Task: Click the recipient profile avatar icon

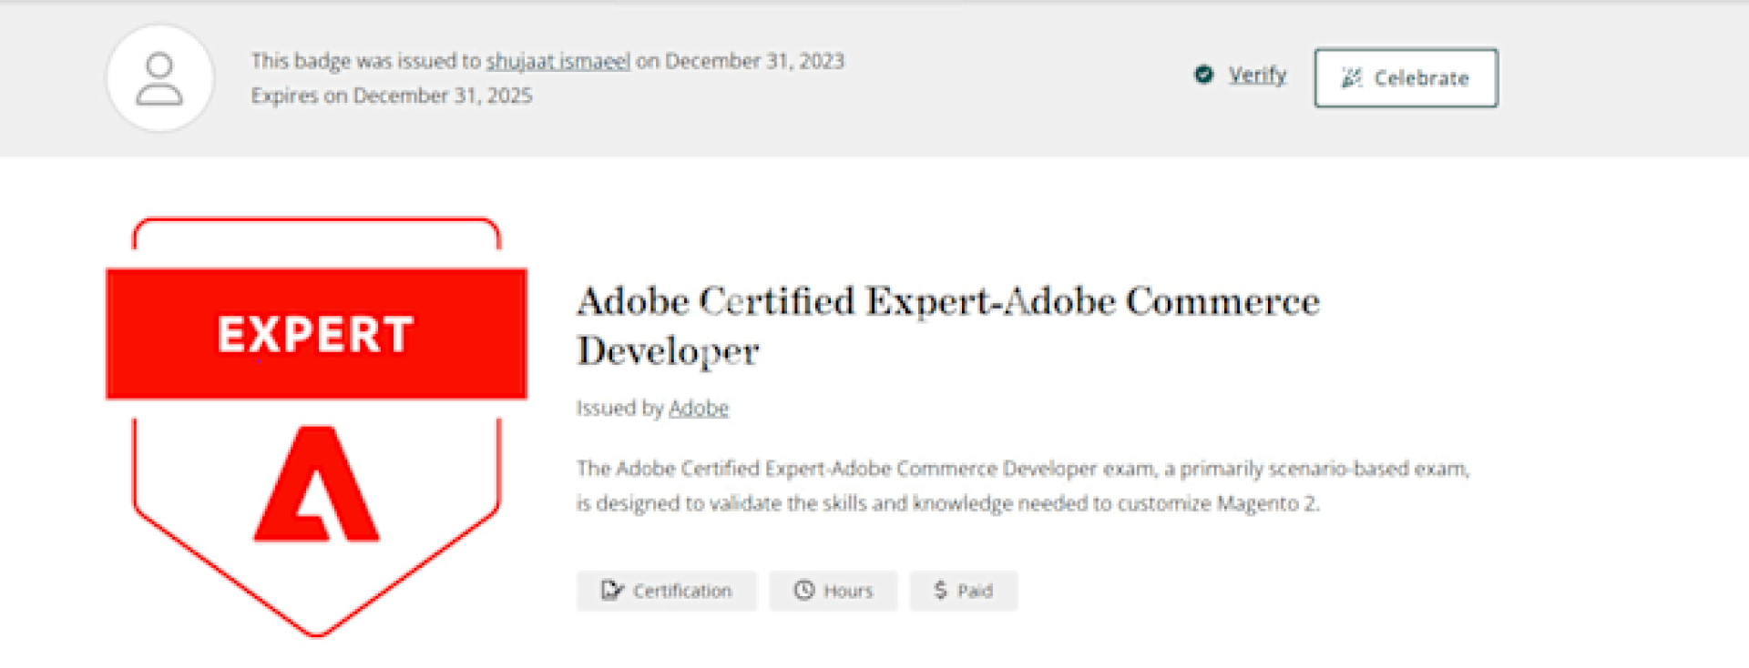Action: click(x=159, y=78)
